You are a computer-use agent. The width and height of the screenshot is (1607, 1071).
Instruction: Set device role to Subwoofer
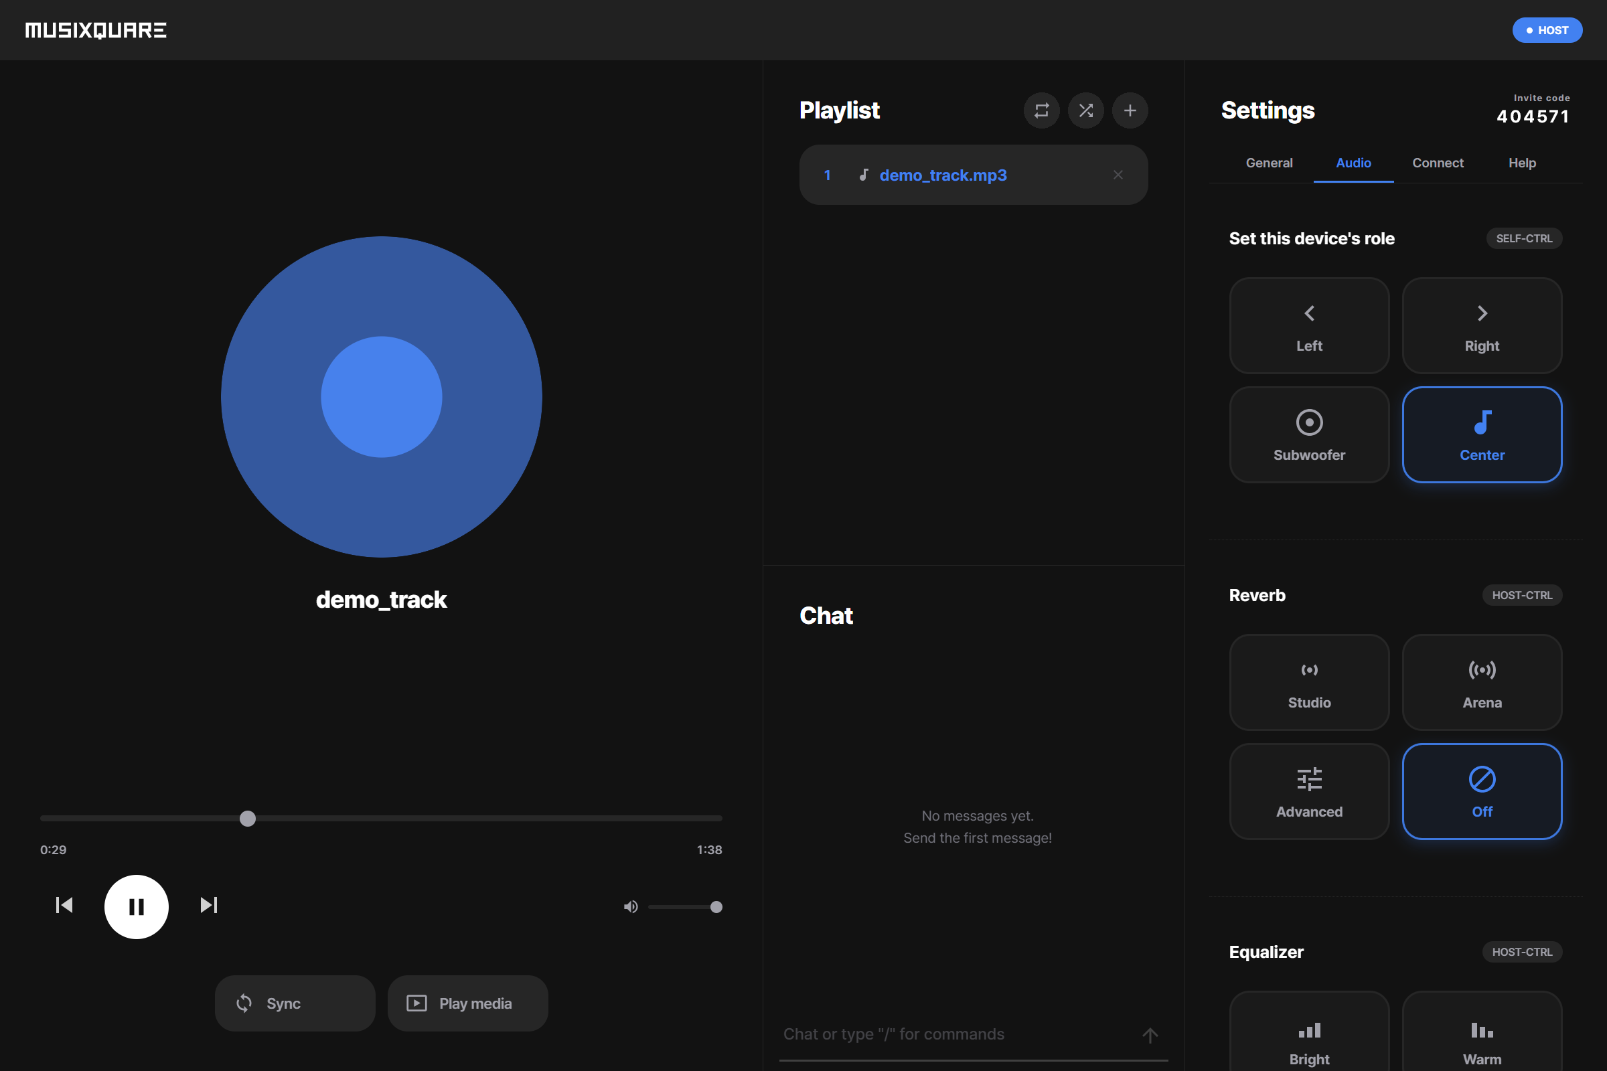(x=1308, y=434)
